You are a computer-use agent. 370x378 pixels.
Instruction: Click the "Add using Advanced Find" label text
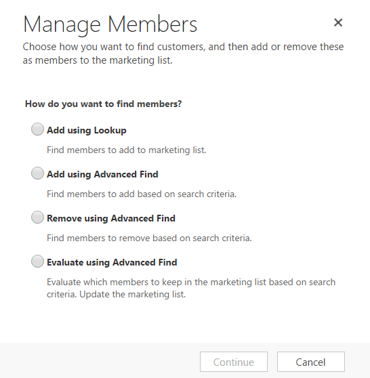coord(102,174)
